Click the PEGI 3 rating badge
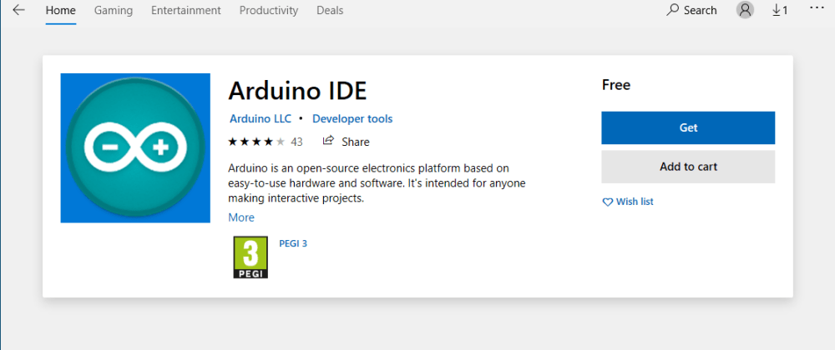Viewport: 835px width, 350px height. (250, 257)
